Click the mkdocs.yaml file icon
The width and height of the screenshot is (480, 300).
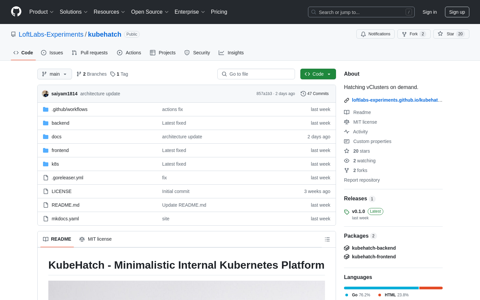click(46, 219)
